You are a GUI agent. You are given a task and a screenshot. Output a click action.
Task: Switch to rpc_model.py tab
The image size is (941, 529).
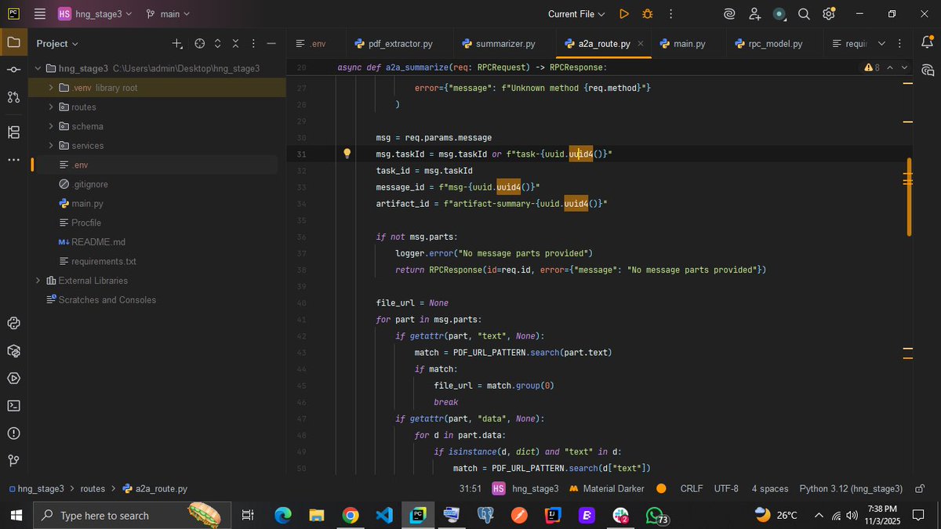[x=770, y=44]
